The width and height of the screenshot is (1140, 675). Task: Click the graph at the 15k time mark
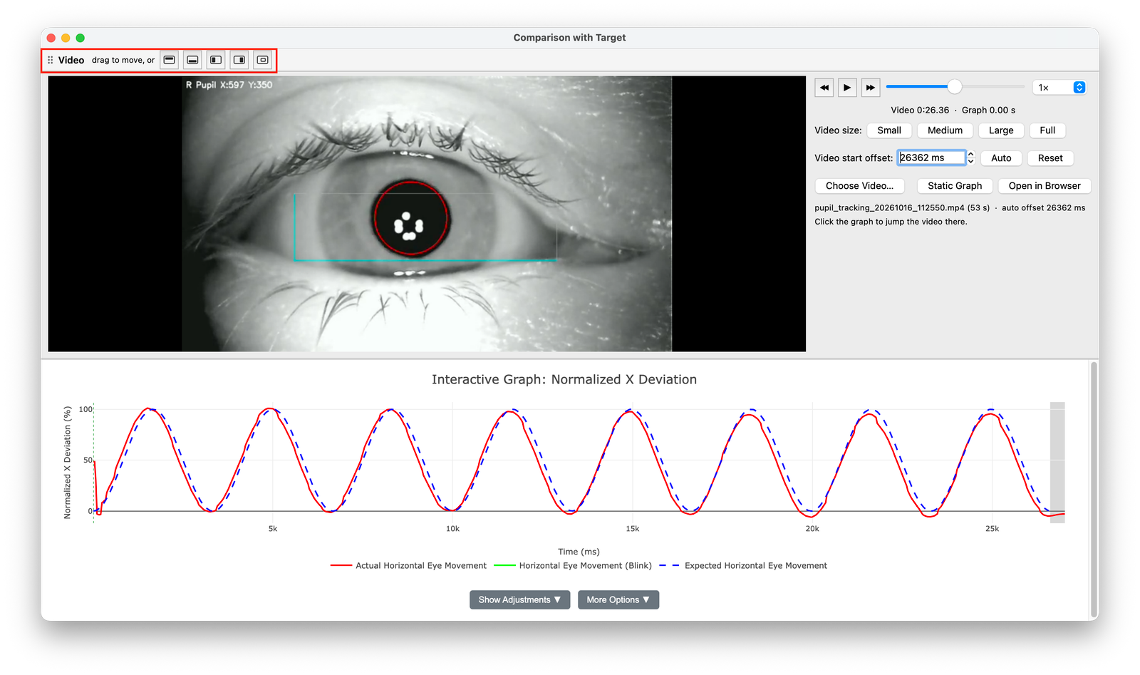632,463
